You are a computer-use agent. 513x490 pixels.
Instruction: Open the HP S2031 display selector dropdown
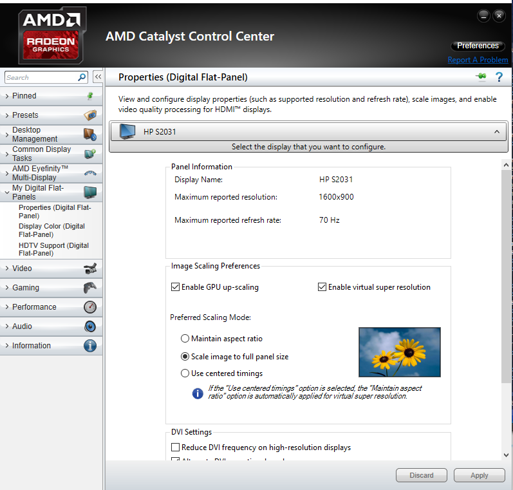[308, 131]
